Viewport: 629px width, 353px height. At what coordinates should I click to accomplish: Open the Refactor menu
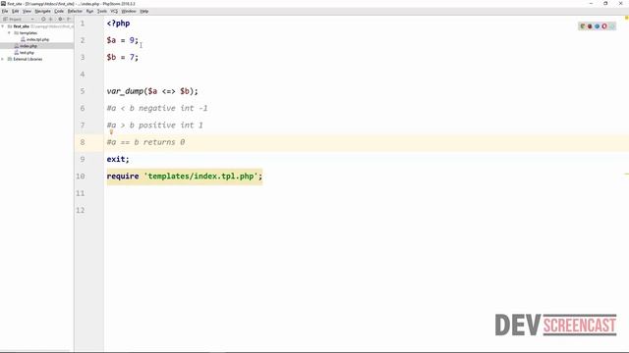pos(75,11)
